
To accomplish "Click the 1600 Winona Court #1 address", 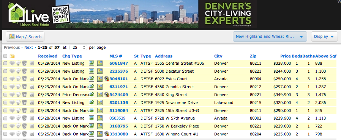I will pos(177,134).
